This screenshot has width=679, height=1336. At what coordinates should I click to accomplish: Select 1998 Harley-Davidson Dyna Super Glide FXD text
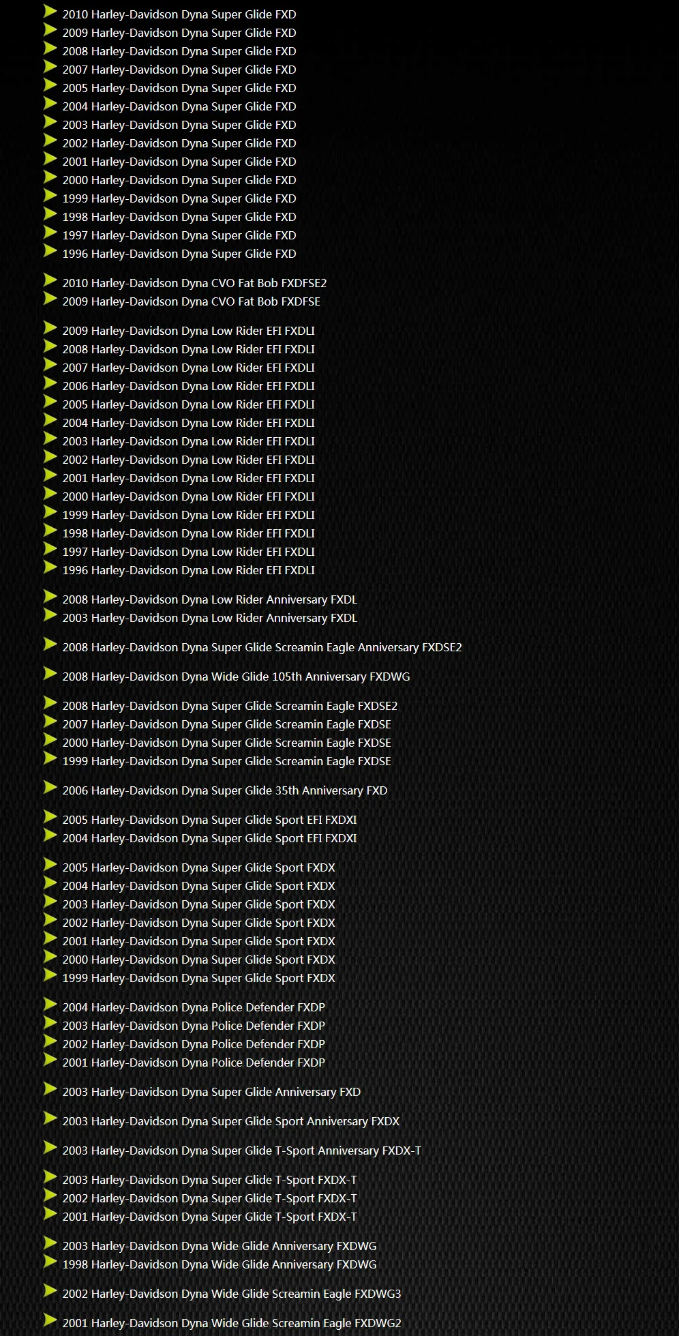click(x=179, y=217)
